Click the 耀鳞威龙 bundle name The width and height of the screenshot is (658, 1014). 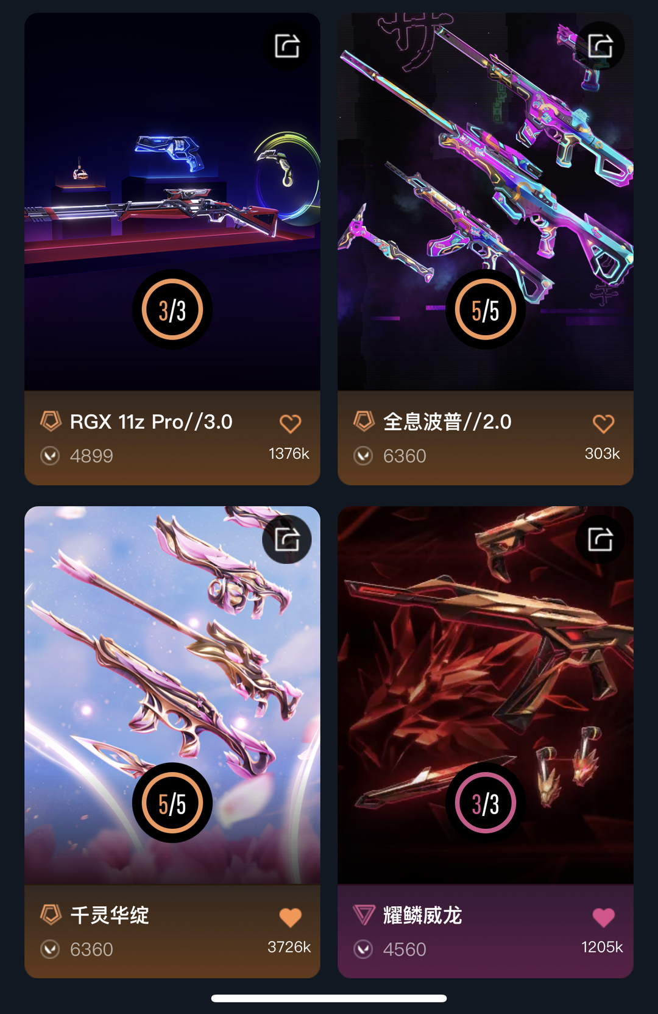pyautogui.click(x=422, y=915)
